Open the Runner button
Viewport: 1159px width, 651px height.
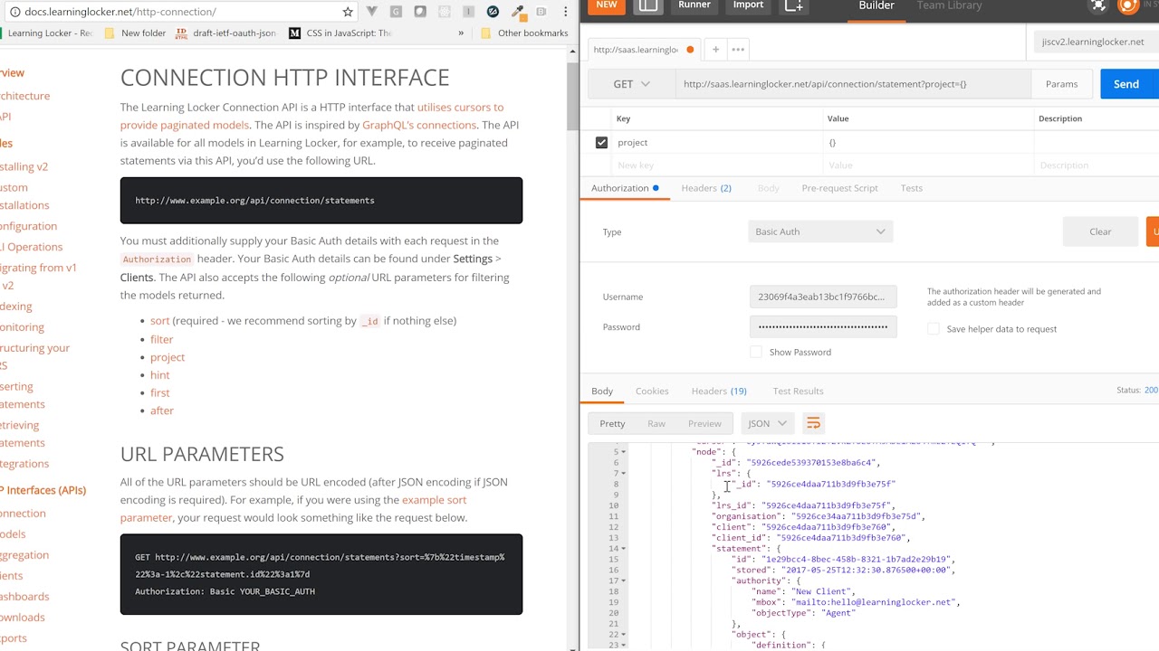pos(694,5)
